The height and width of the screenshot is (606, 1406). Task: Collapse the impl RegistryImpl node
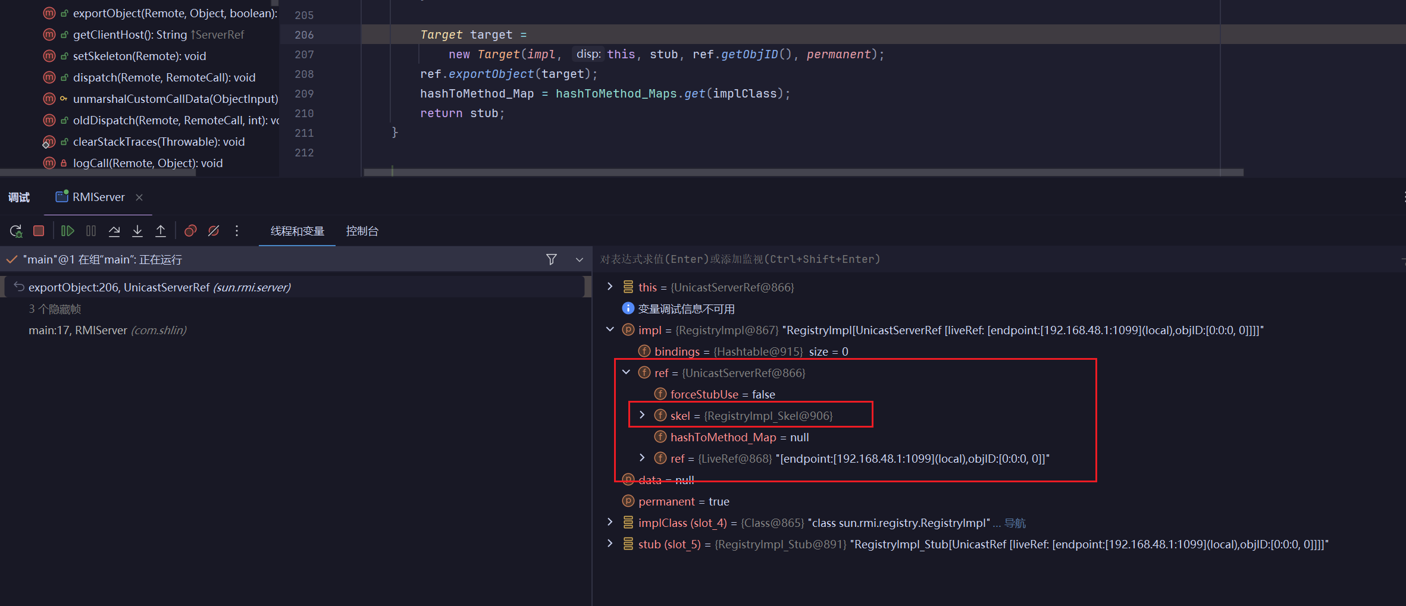pos(610,329)
